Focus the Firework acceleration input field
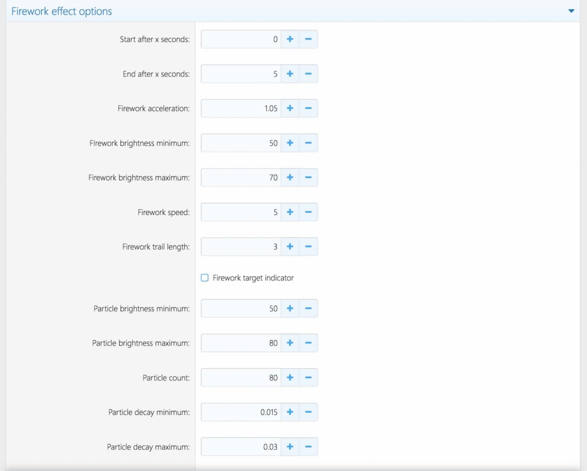587x471 pixels. click(241, 109)
